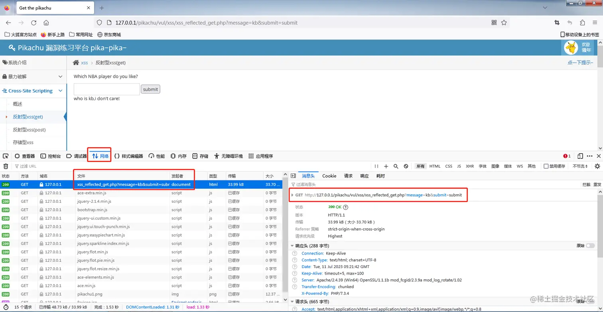This screenshot has width=603, height=312.
Task: Reload the page with refresh icon
Action: (x=34, y=23)
